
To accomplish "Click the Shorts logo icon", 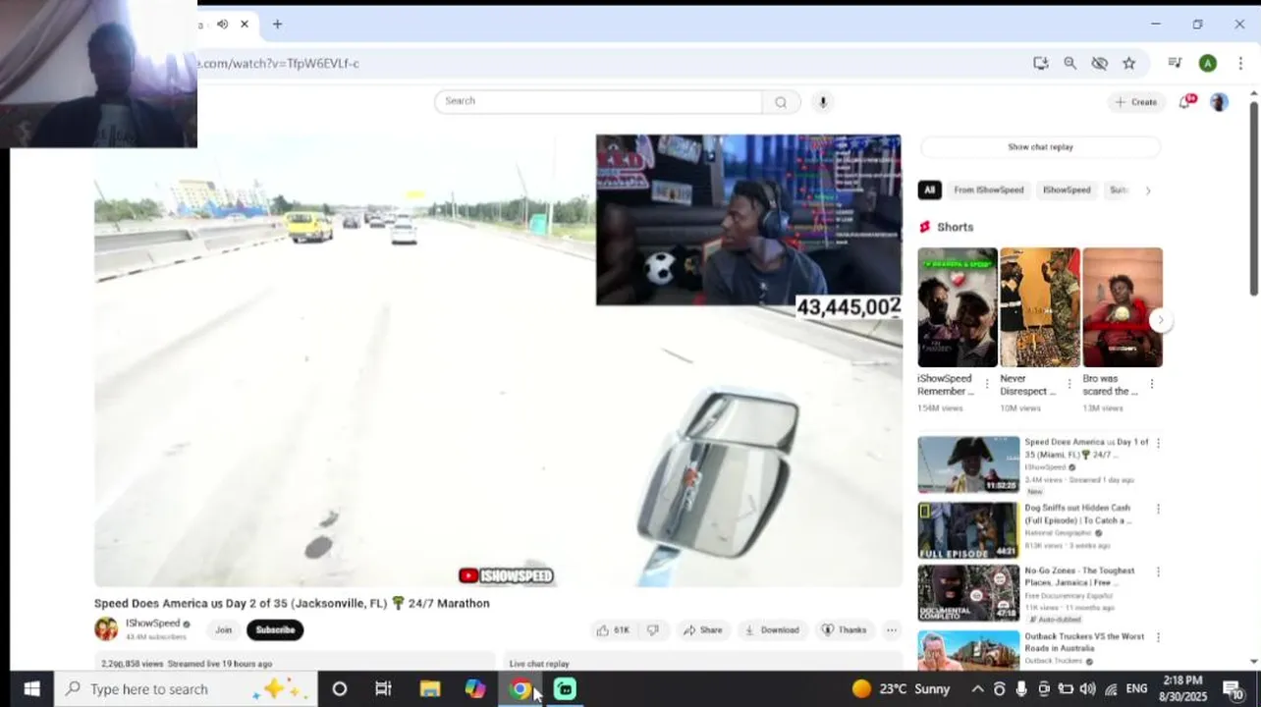I will [x=924, y=227].
